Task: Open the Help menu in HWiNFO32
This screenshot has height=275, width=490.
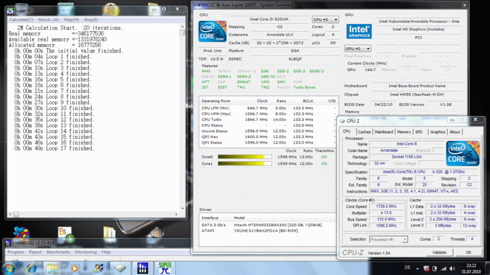Action: coord(106,252)
